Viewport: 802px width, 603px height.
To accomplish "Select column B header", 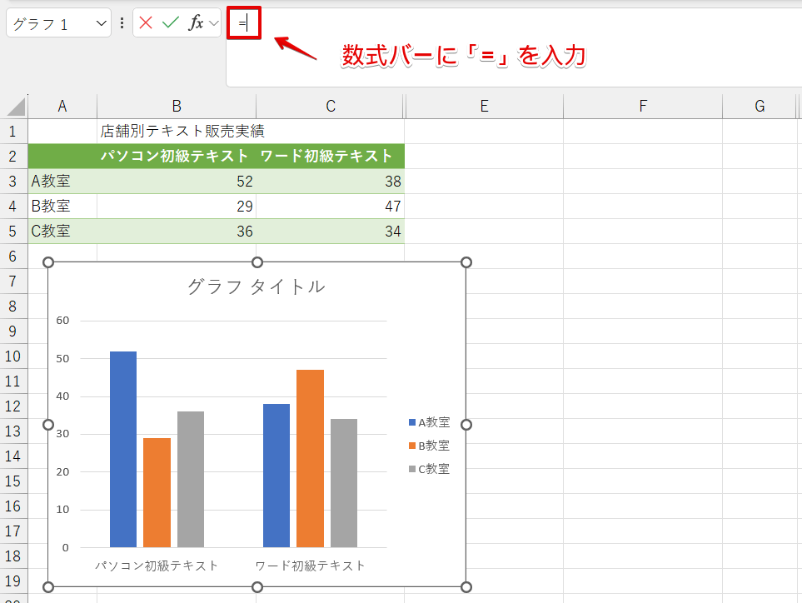I will pos(177,106).
